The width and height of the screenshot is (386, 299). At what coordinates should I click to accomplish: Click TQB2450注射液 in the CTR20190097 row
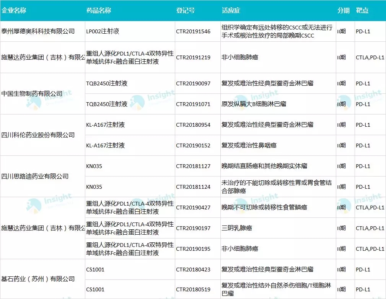(x=107, y=83)
